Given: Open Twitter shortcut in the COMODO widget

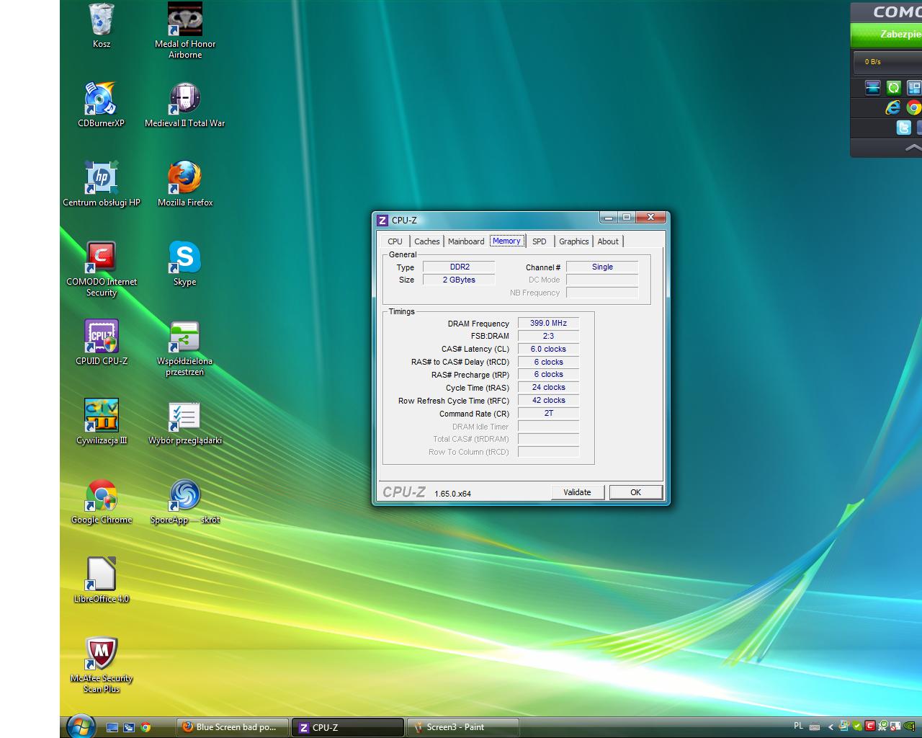Looking at the screenshot, I should point(904,128).
